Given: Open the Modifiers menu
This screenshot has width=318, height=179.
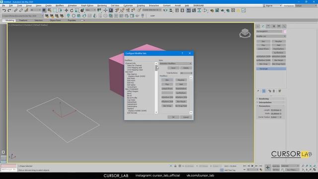Looking at the screenshot, I should point(60,5).
